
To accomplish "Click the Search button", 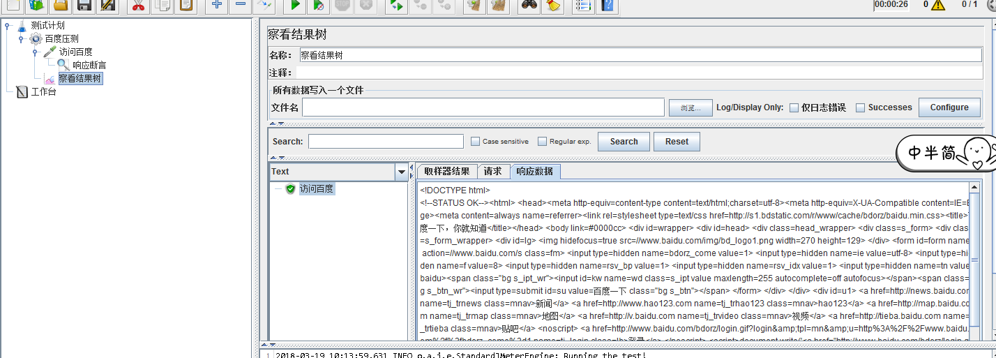I will [x=624, y=142].
